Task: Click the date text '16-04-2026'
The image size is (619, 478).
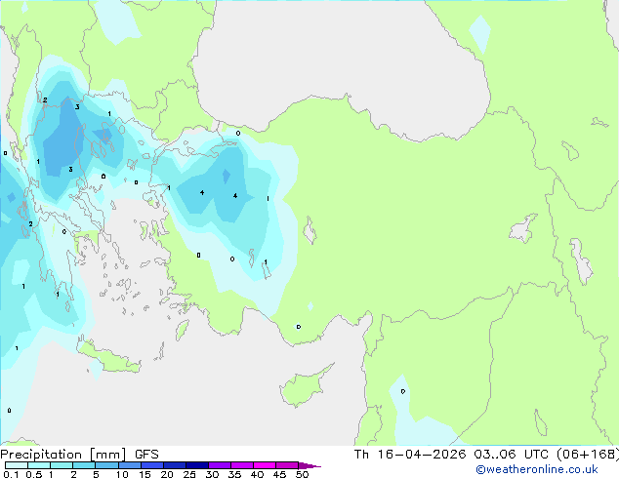Action: 422,455
